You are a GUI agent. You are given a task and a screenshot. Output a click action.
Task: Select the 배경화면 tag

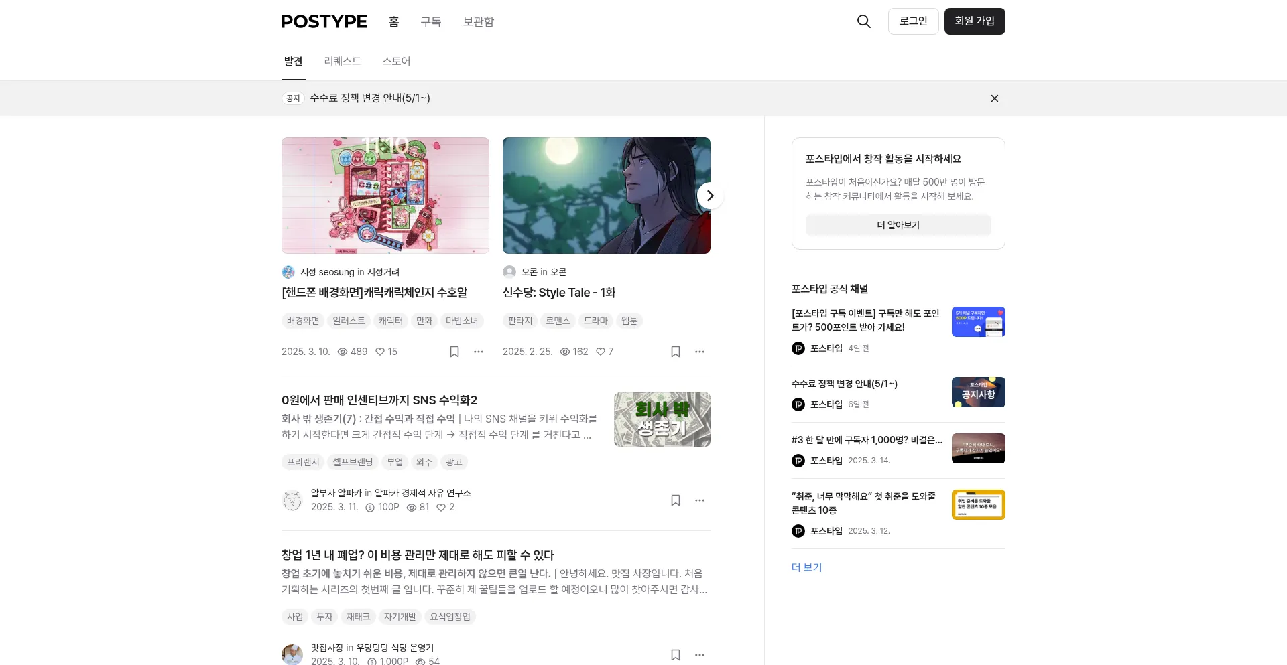[x=303, y=321]
